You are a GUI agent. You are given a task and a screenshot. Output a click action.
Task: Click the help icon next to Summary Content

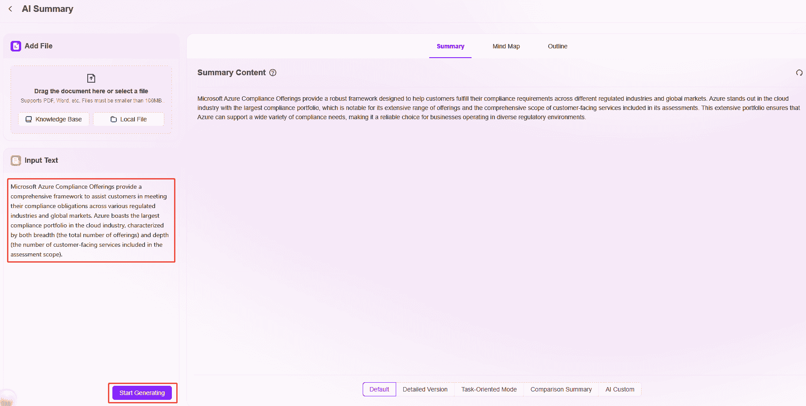click(x=273, y=73)
